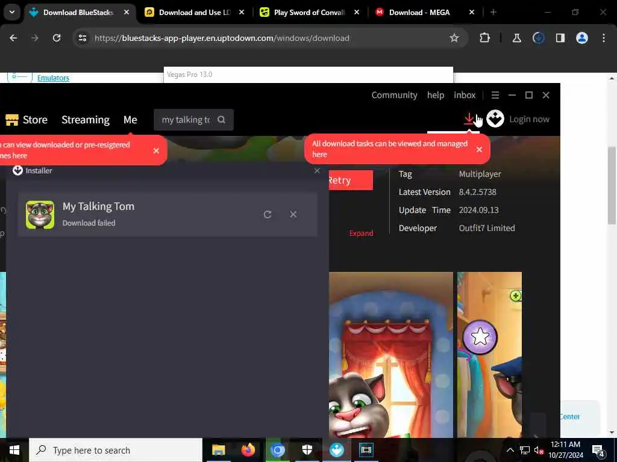
Task: Open the tab search dropdown in Chrome
Action: (x=12, y=12)
